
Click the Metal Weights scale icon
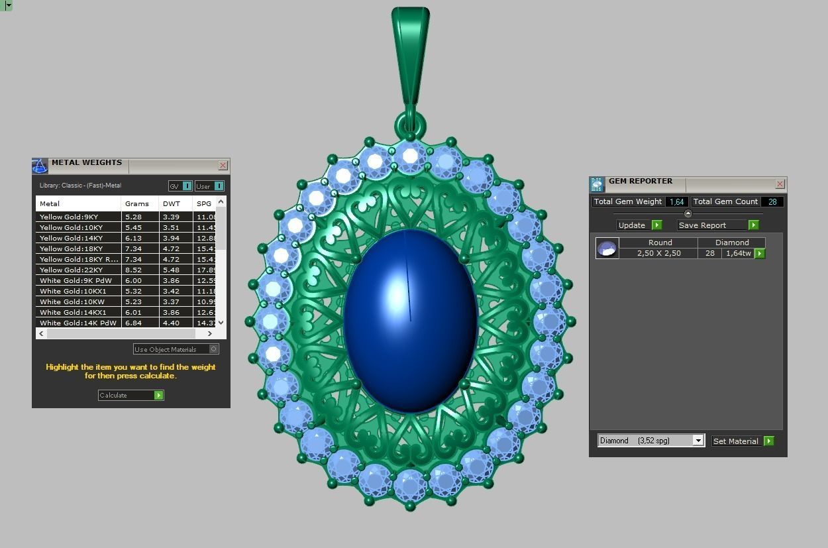40,166
